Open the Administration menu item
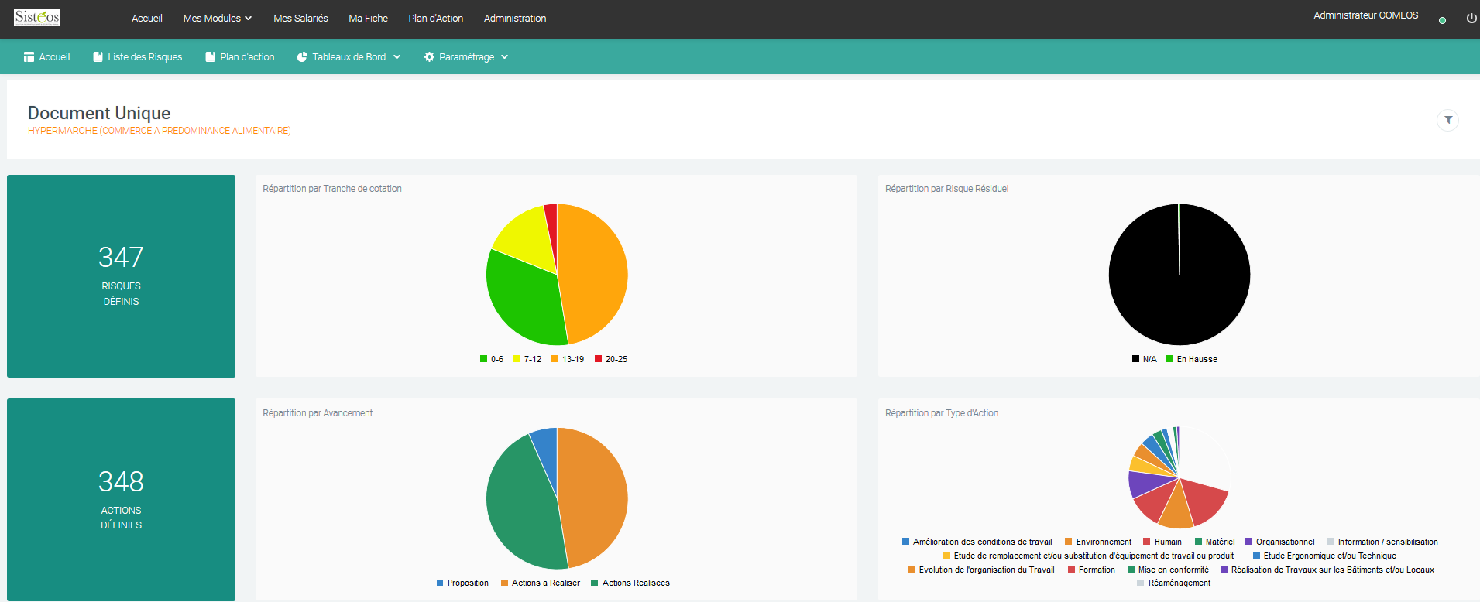Viewport: 1480px width, 602px height. [515, 18]
